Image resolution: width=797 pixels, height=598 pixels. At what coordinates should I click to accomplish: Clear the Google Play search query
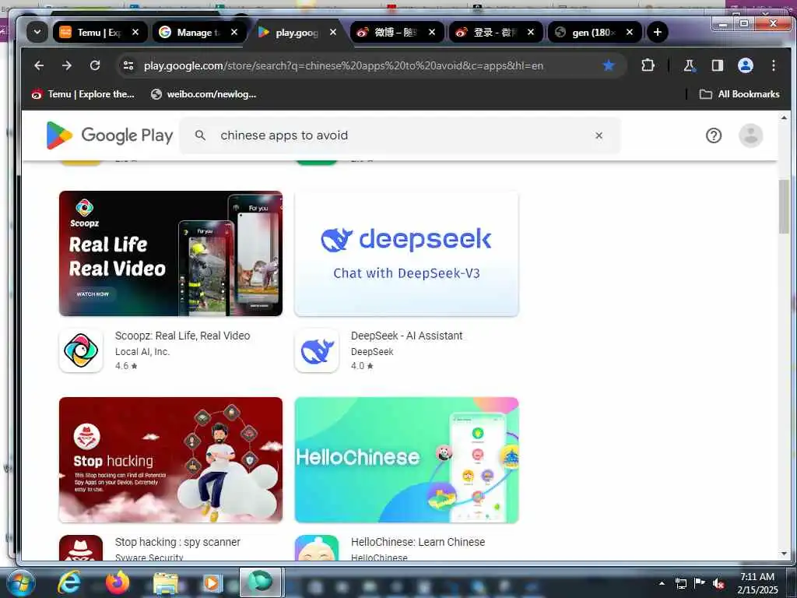(599, 135)
